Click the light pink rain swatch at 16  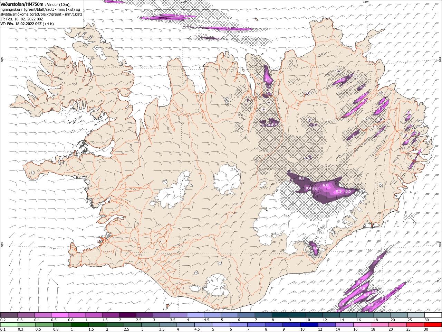click(362, 325)
